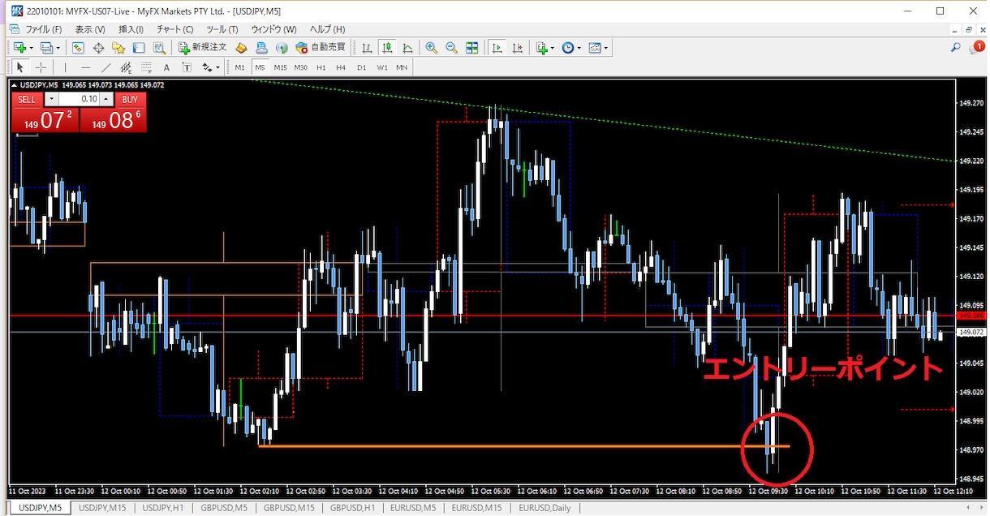This screenshot has height=516, width=990.
Task: Toggle chart shift from right edge
Action: [x=516, y=48]
